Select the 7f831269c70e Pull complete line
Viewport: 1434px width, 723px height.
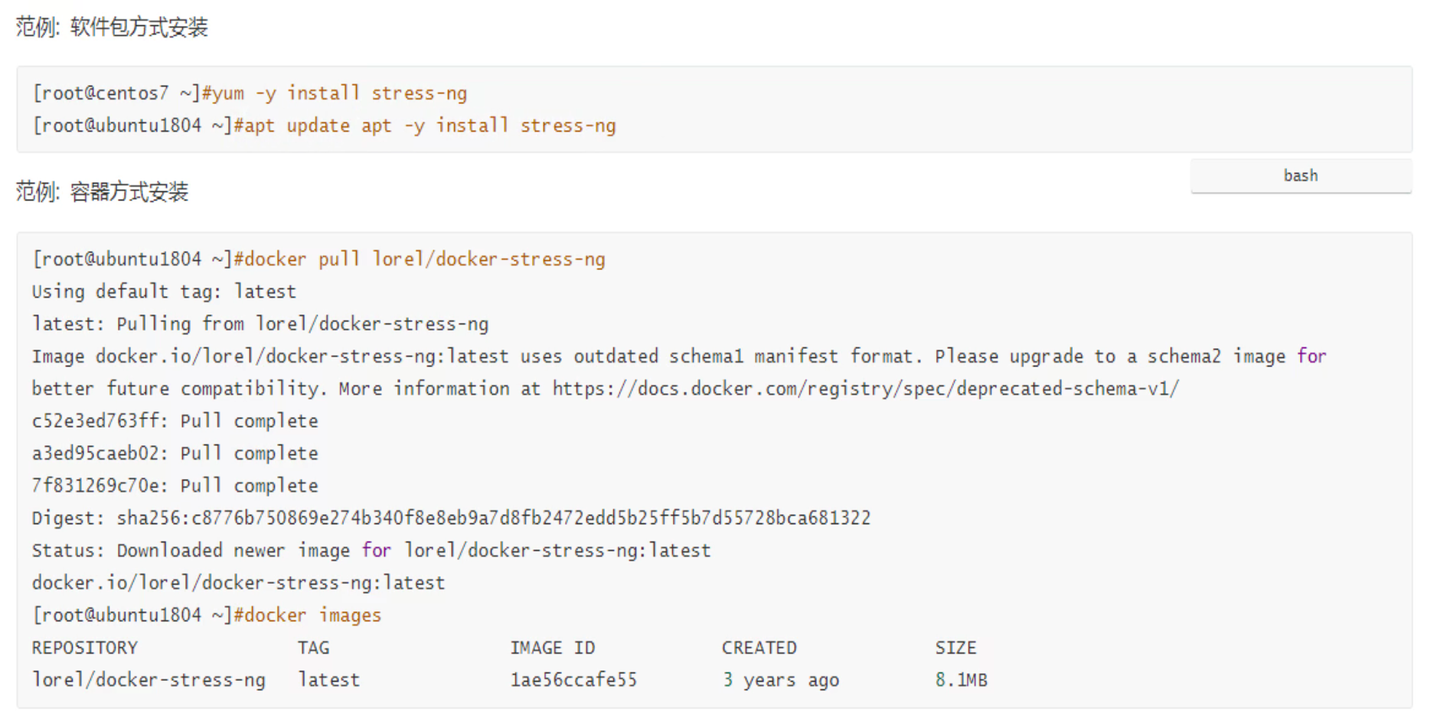tap(175, 486)
